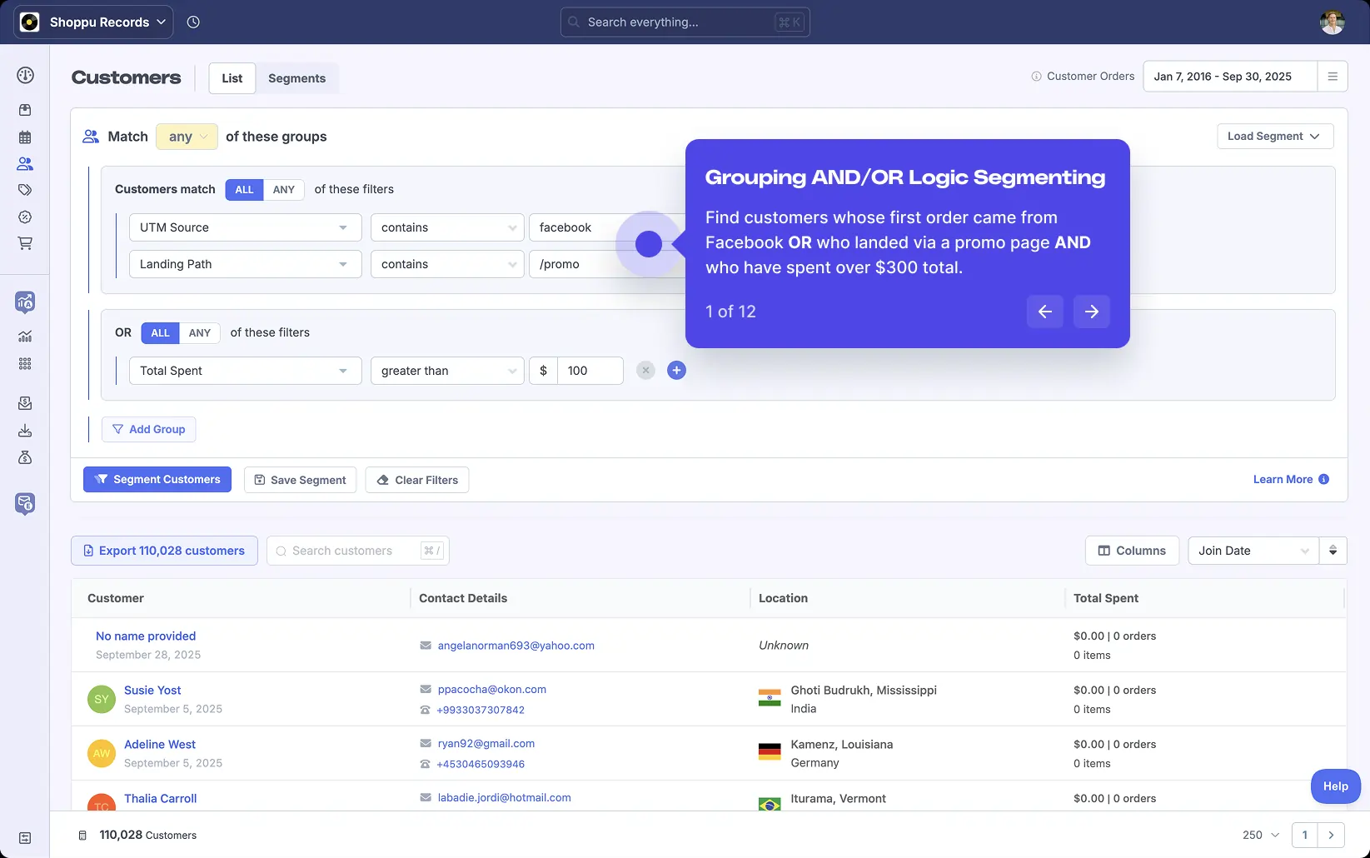Open the Dashboard gauge icon in sidebar

[x=25, y=75]
